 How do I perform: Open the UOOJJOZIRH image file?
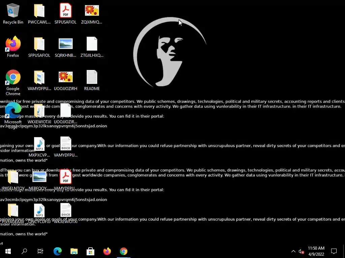tap(65, 77)
